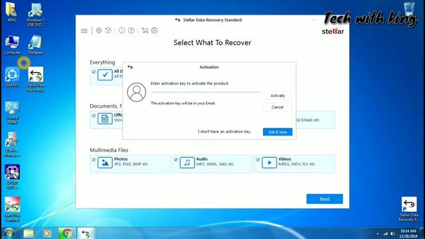The image size is (425, 239).
Task: Click the Get it now button
Action: (x=278, y=132)
